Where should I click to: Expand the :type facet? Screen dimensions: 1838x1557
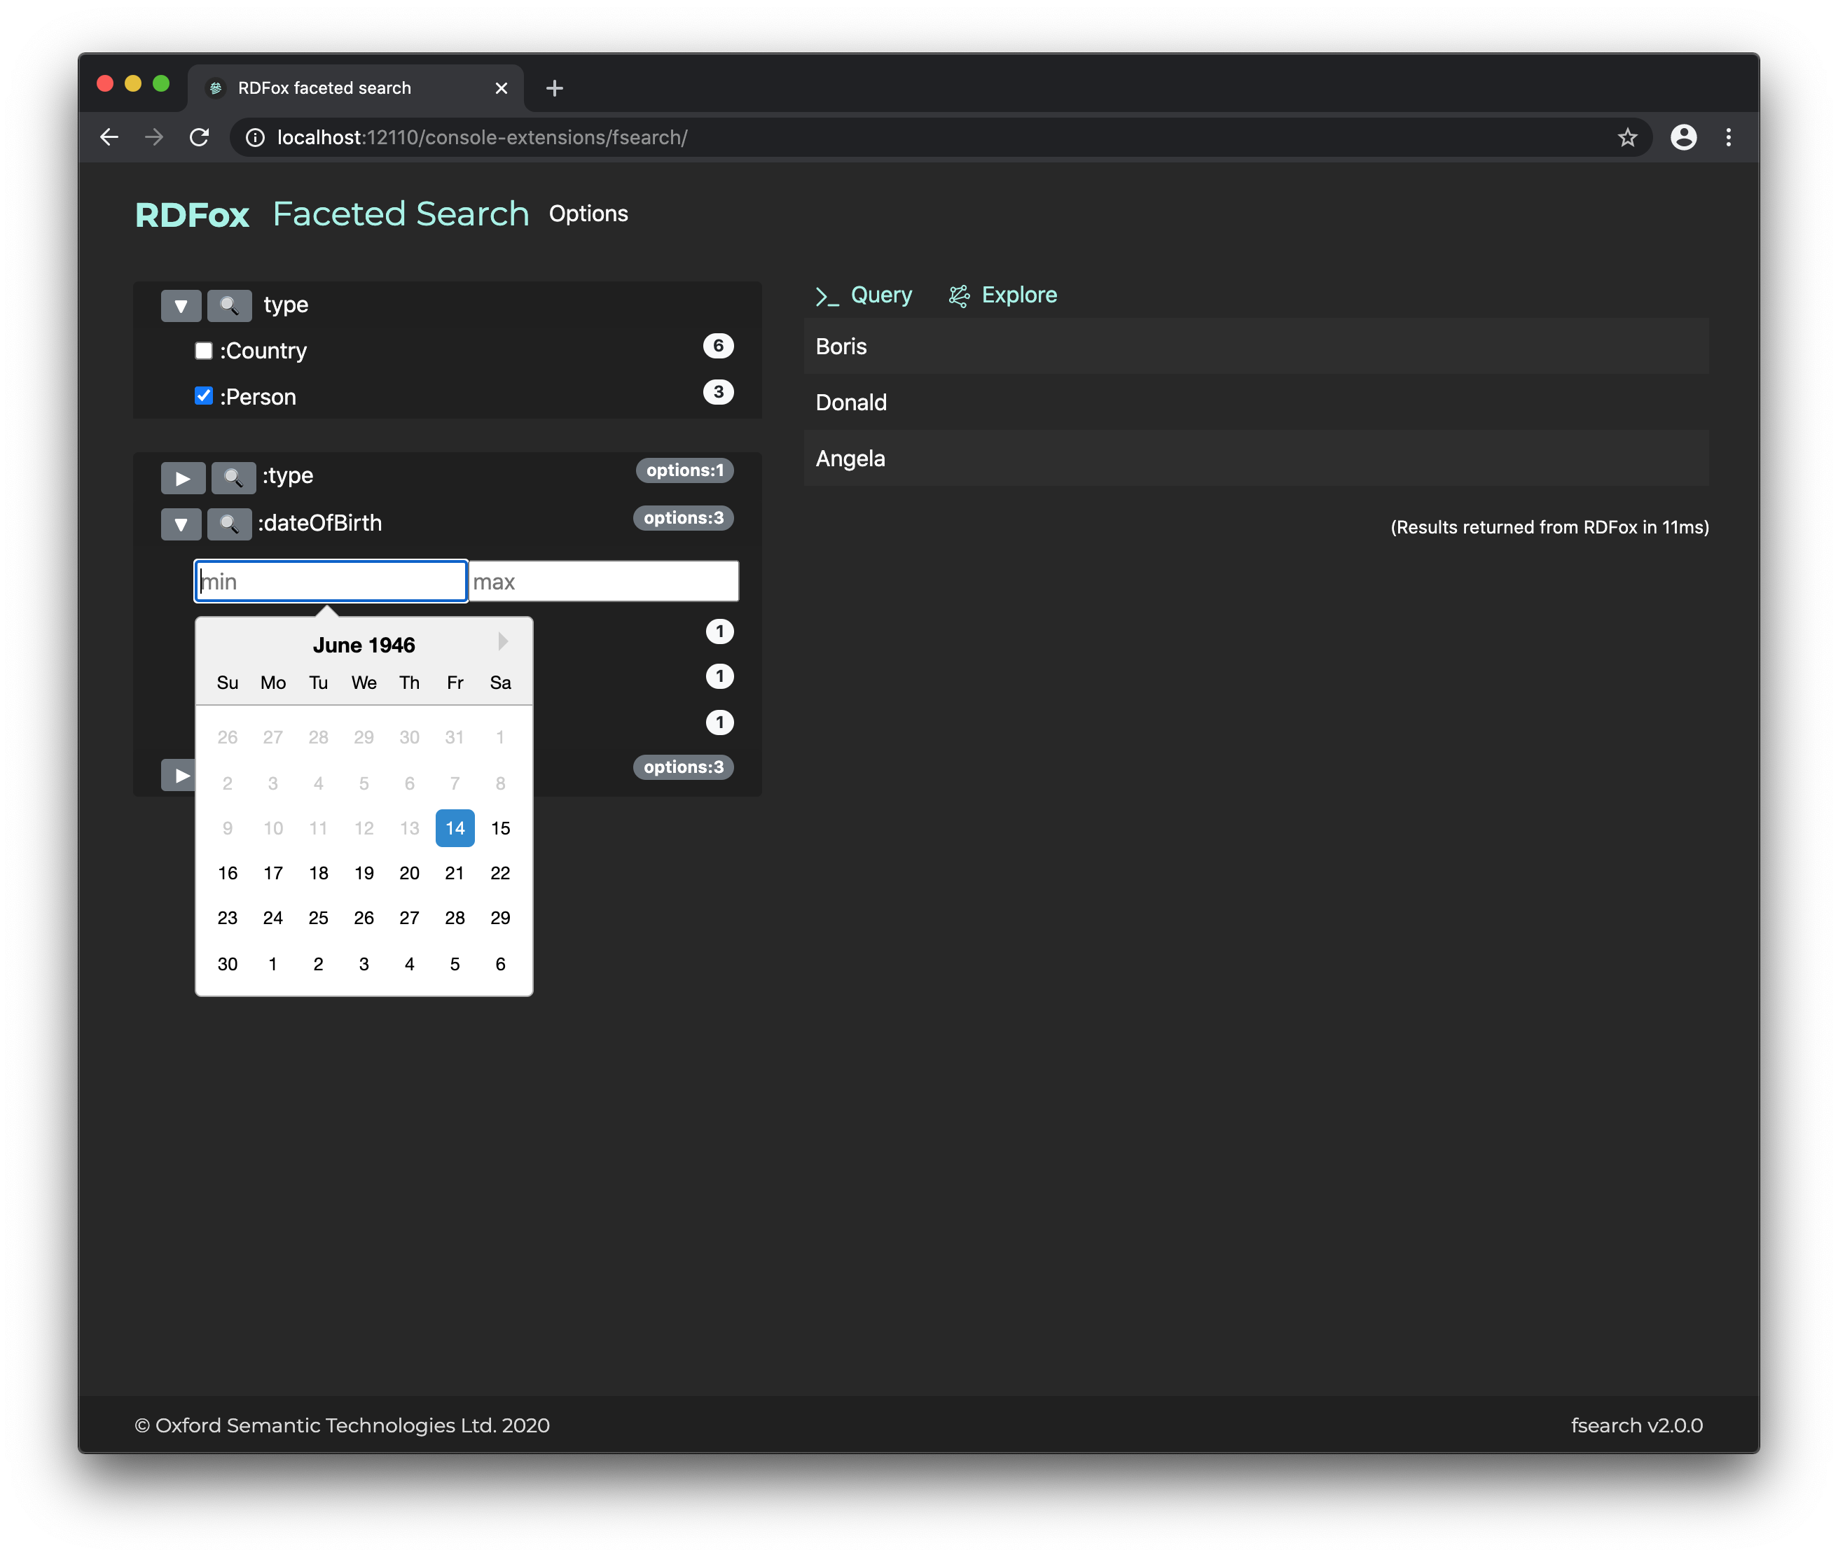click(182, 477)
